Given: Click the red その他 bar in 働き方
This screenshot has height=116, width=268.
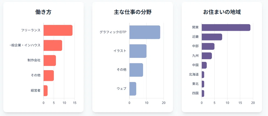Looking at the screenshot, I should pos(49,76).
